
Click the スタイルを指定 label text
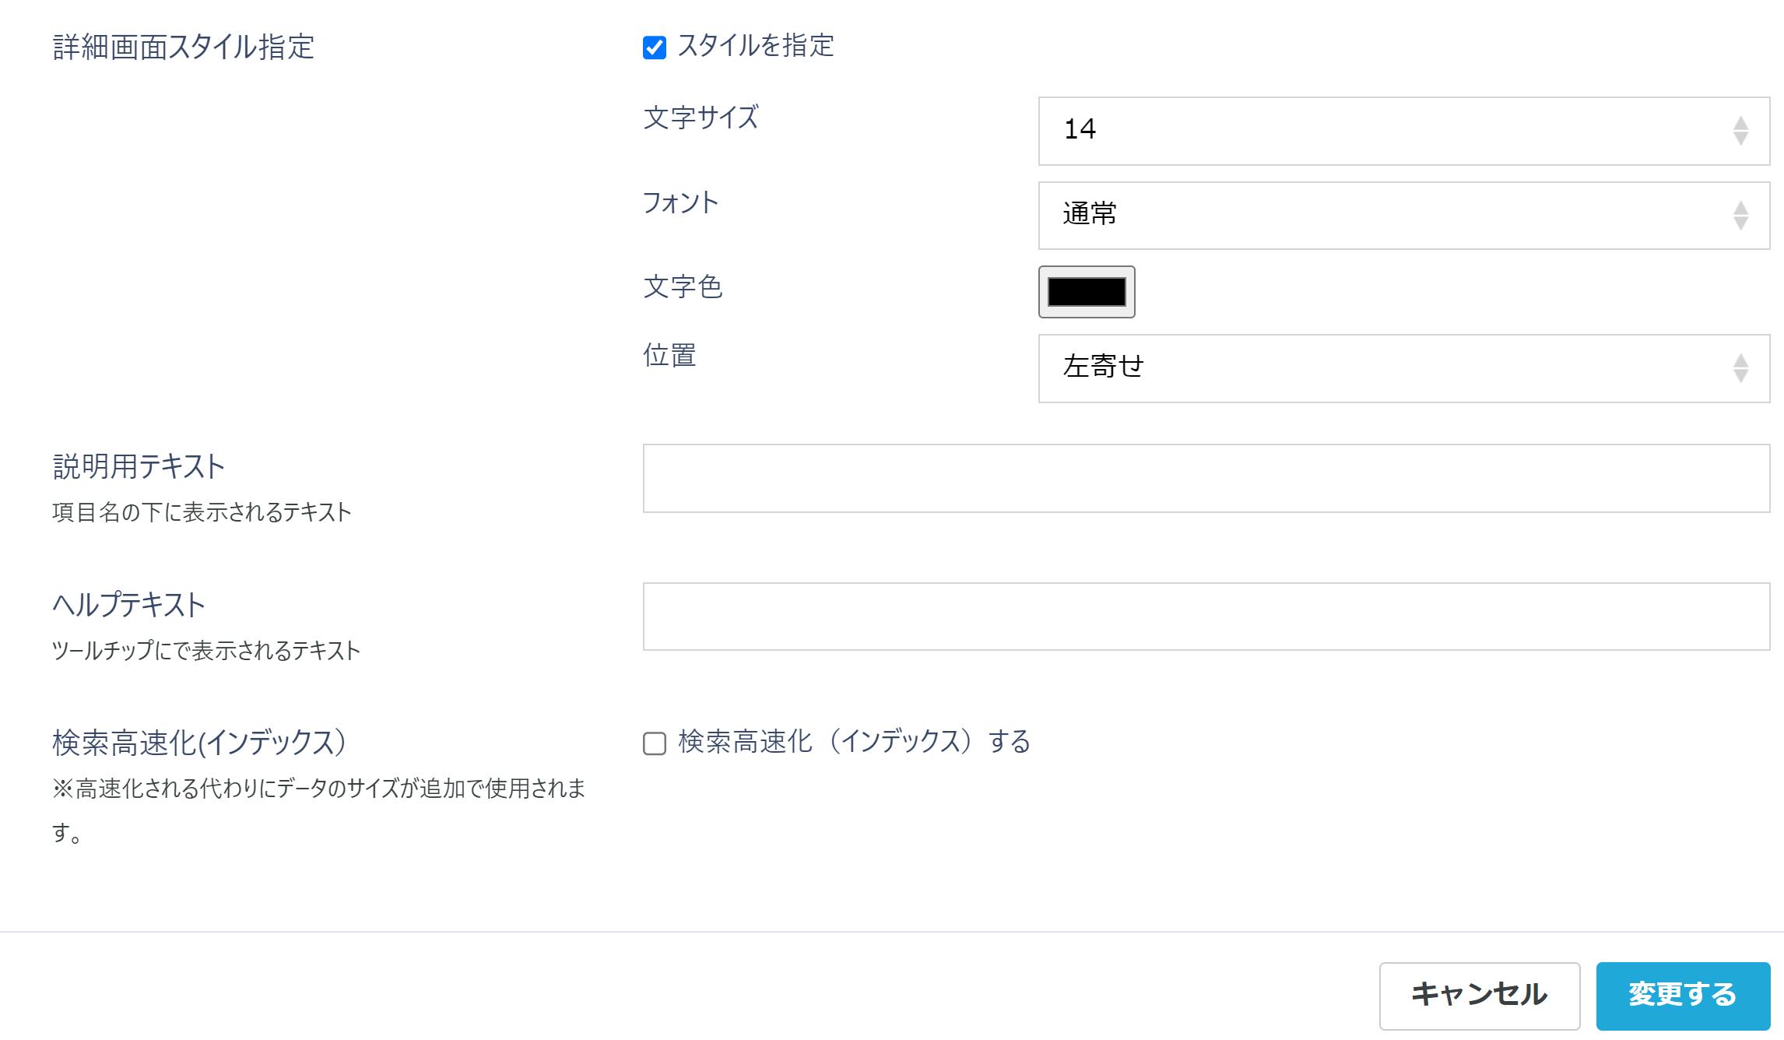(x=755, y=47)
